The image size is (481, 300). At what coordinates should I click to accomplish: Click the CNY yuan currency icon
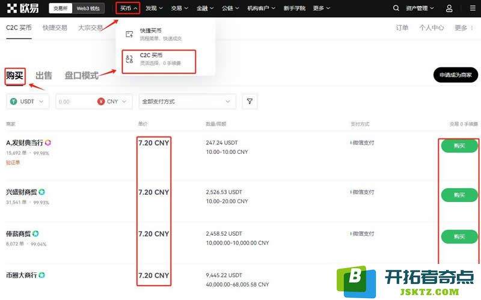[101, 102]
